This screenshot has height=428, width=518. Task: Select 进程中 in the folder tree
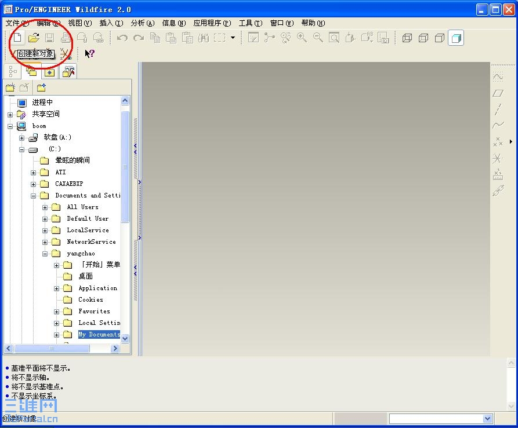click(x=42, y=103)
